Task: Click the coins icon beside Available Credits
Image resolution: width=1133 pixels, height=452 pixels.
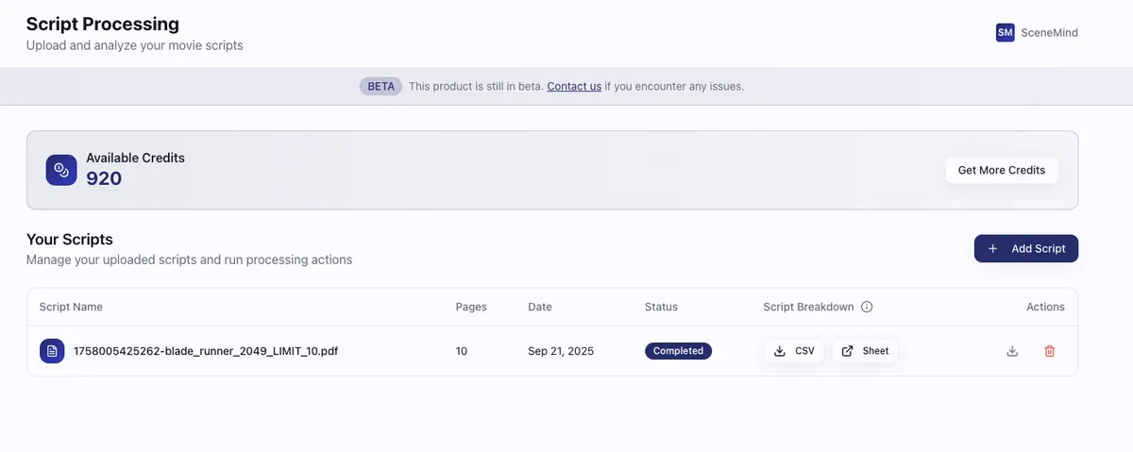Action: pos(61,170)
